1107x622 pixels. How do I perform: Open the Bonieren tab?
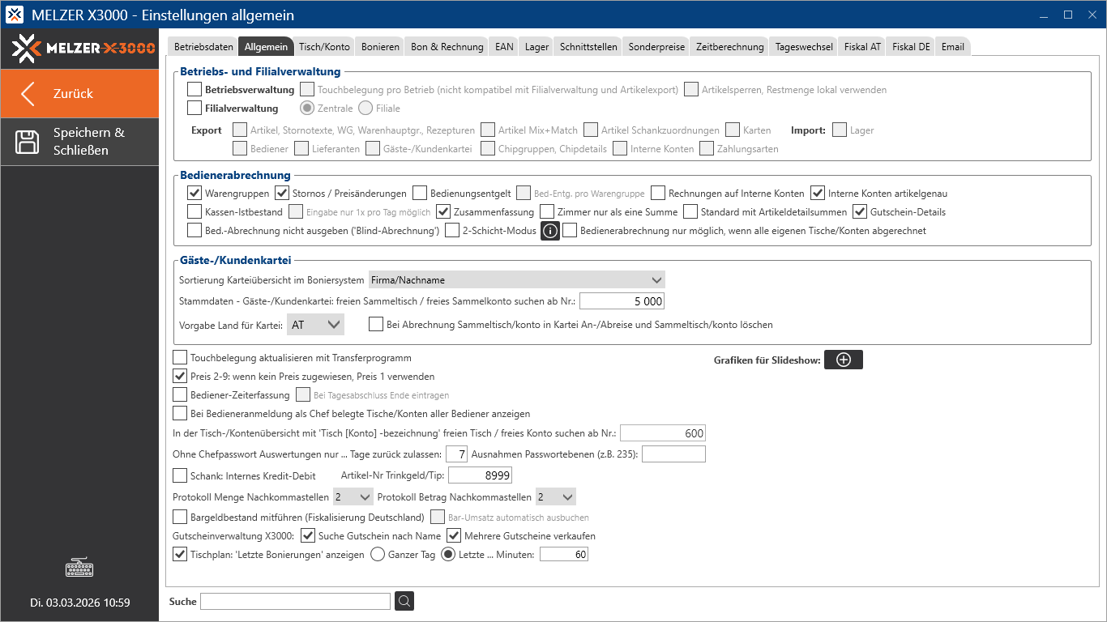point(380,47)
